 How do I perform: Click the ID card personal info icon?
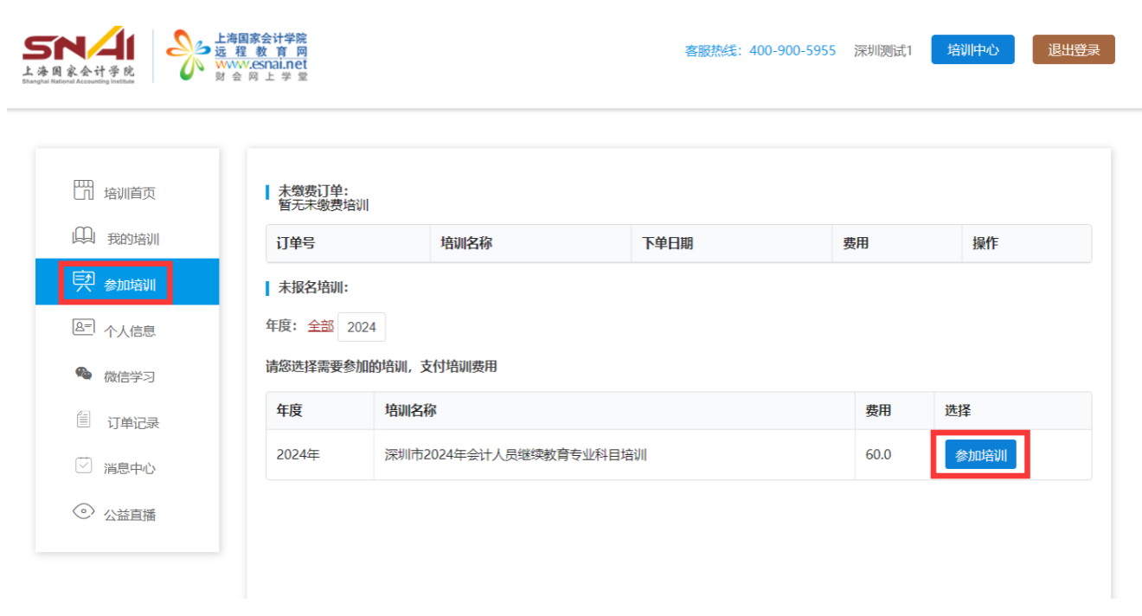(x=83, y=329)
